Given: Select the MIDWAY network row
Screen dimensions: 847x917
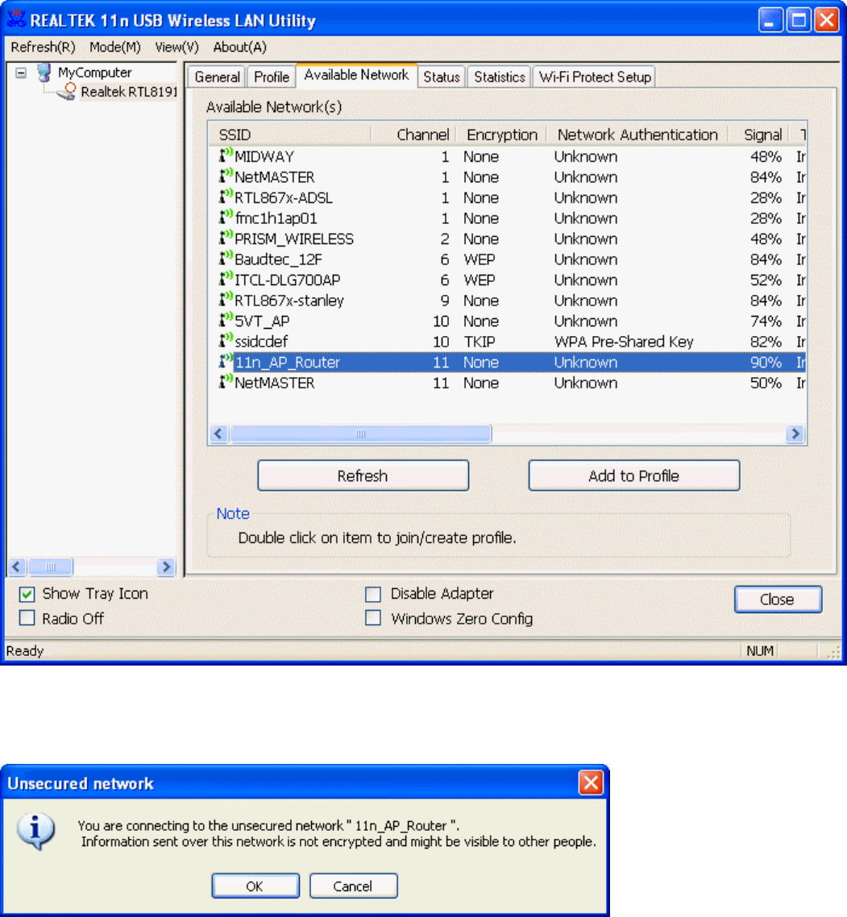Looking at the screenshot, I should (x=507, y=156).
